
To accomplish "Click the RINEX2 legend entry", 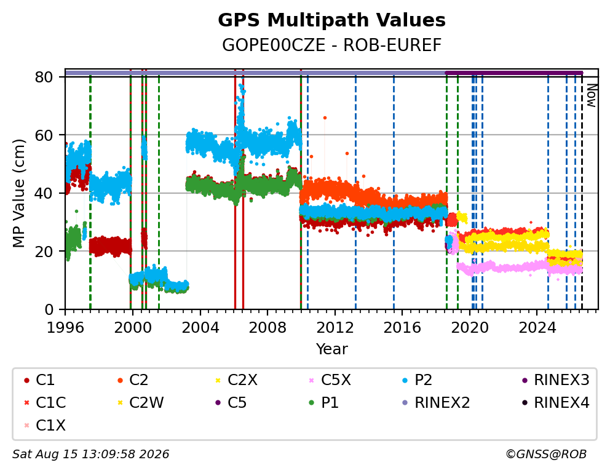I will [x=436, y=403].
